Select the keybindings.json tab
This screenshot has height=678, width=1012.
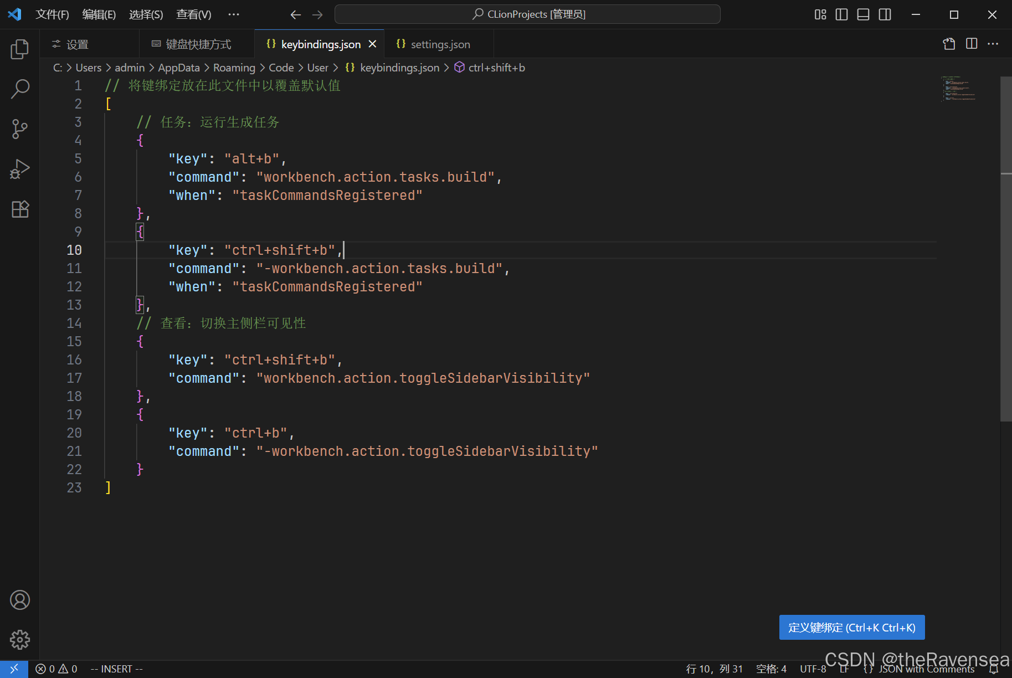[320, 44]
